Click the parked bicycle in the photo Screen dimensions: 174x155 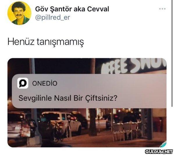click(58, 131)
